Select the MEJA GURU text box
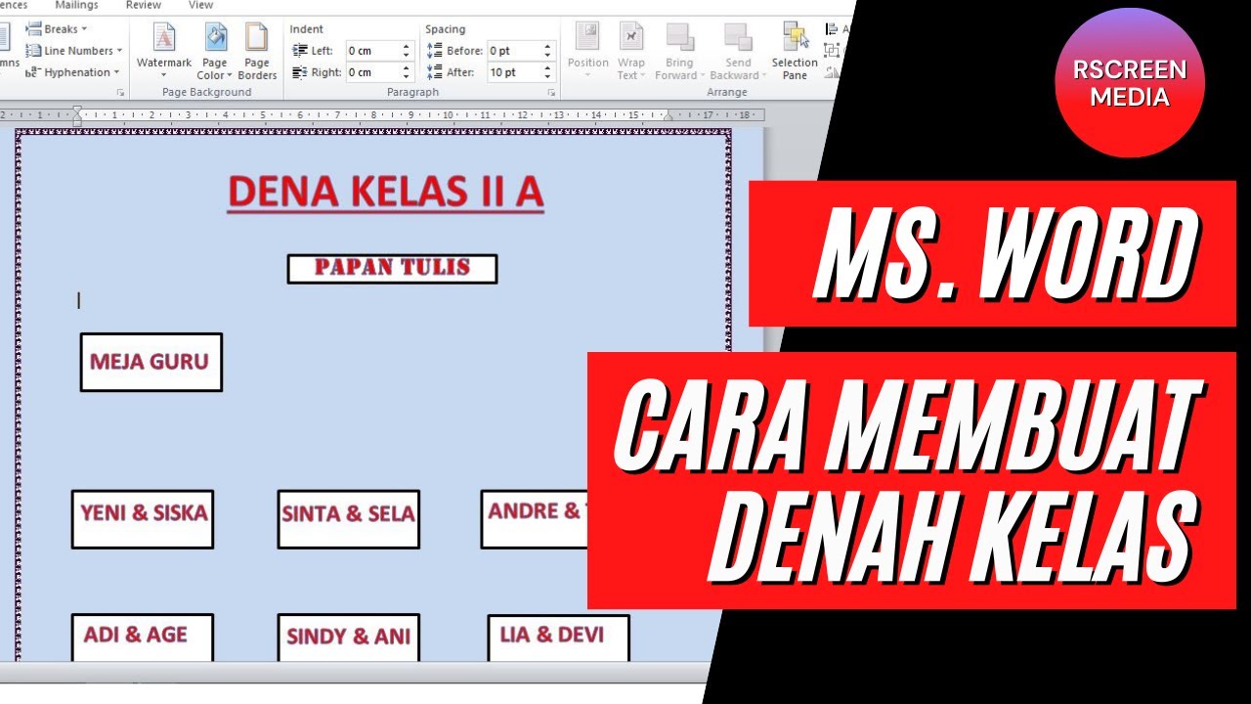The height and width of the screenshot is (704, 1251). (151, 362)
